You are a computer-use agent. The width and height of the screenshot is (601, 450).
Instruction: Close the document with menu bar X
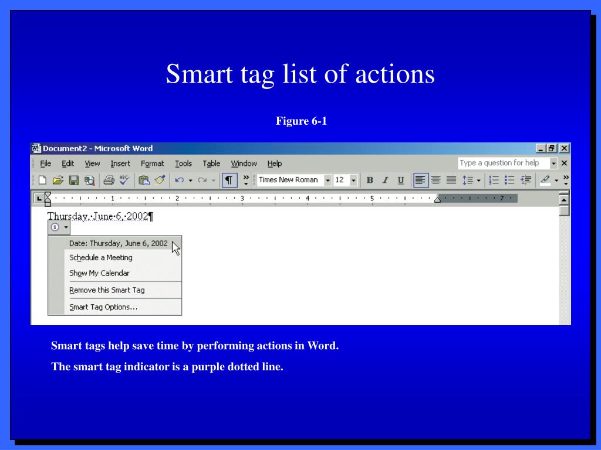click(564, 163)
